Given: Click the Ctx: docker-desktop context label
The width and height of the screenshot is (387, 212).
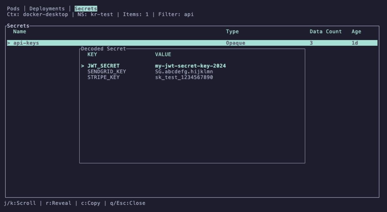Looking at the screenshot, I should (37, 14).
